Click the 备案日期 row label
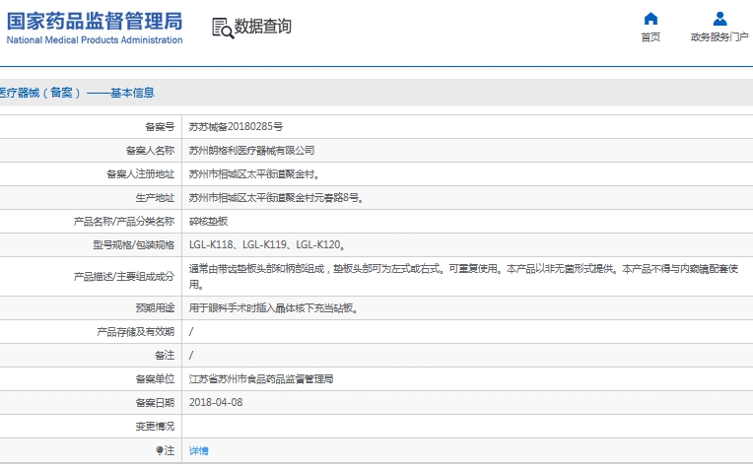The height and width of the screenshot is (470, 753). pos(155,403)
